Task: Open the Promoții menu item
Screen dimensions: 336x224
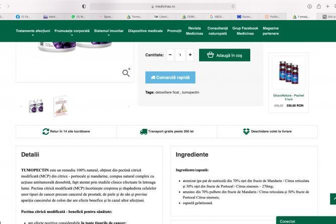Action: pos(175,31)
